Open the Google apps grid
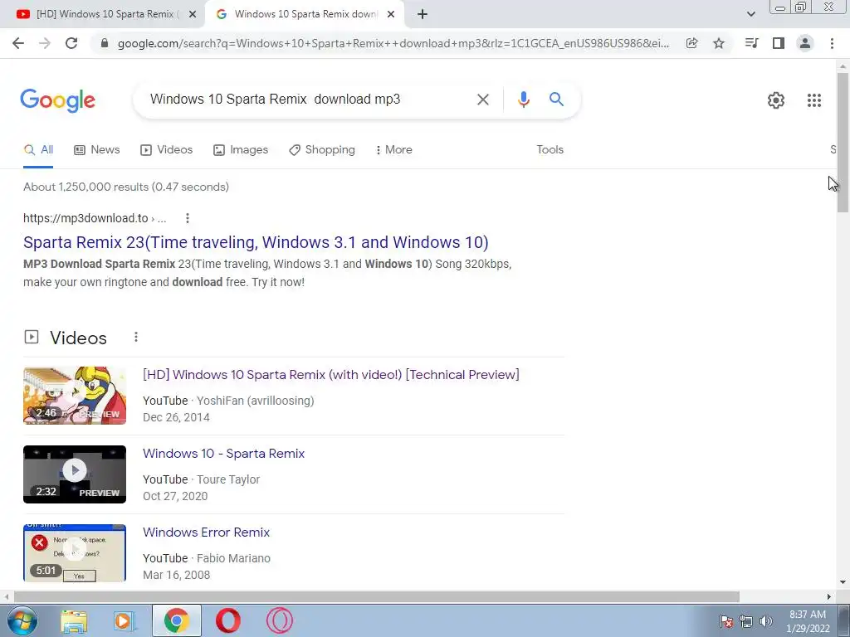 [814, 100]
